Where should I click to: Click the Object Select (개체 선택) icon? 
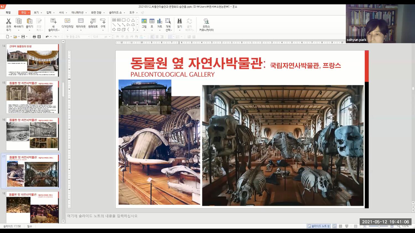[x=168, y=21]
